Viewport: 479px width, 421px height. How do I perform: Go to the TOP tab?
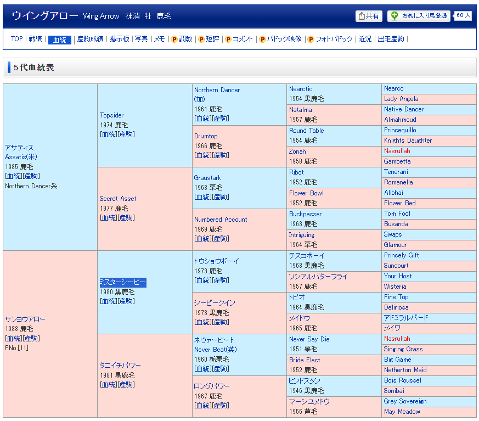pos(17,39)
